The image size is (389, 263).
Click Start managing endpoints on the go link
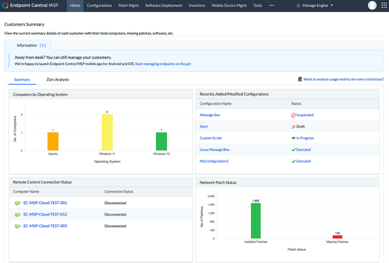(163, 64)
